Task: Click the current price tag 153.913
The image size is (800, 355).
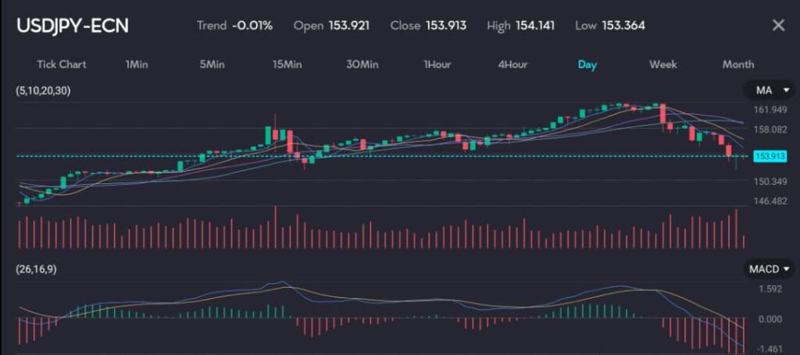Action: coord(770,157)
